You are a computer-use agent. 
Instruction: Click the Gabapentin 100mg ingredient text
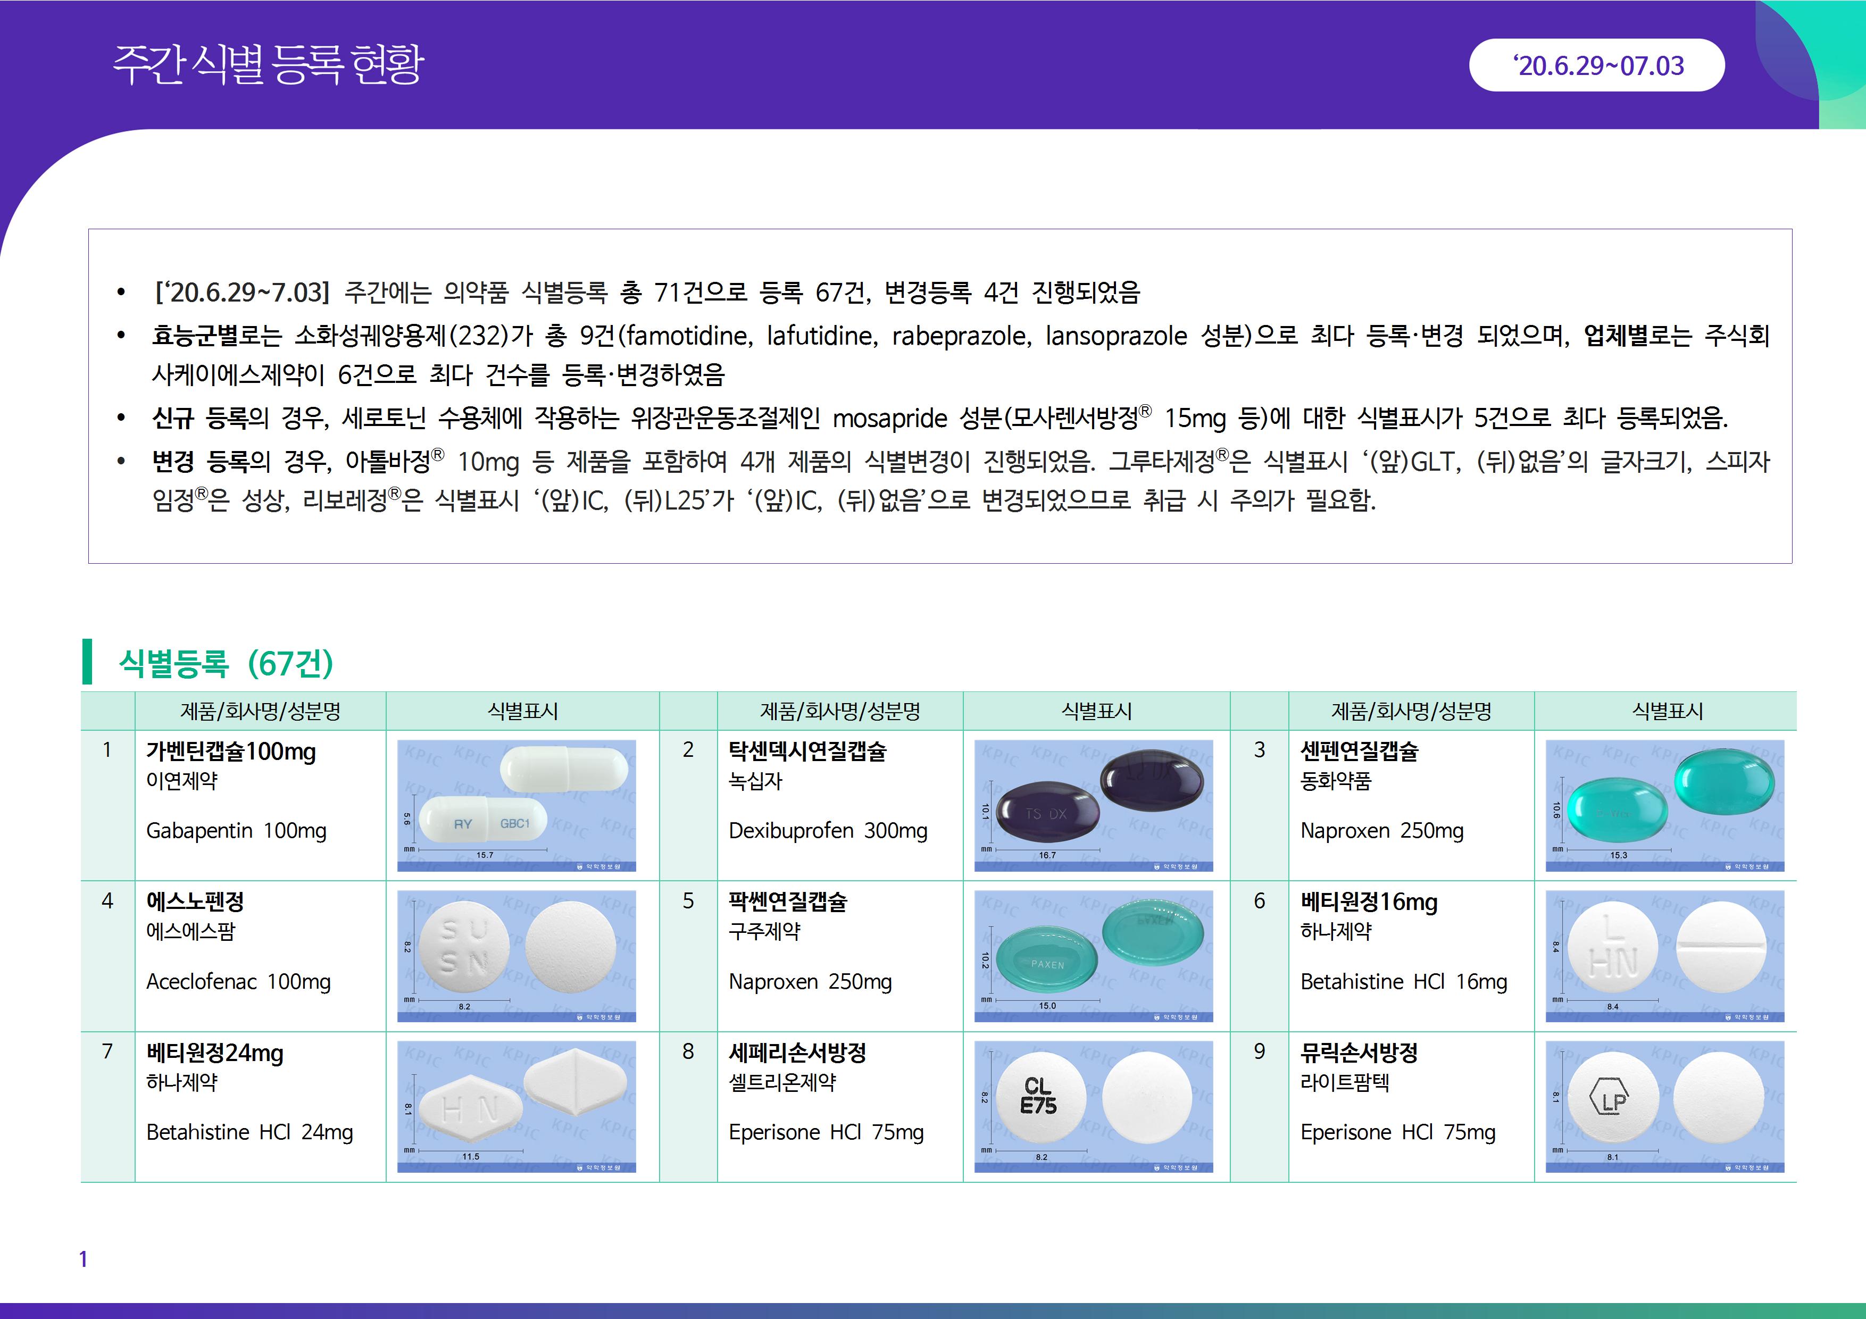236,831
